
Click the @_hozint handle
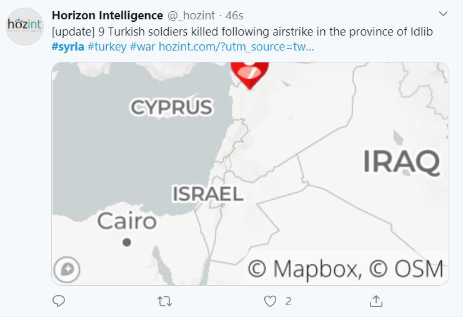coord(191,16)
